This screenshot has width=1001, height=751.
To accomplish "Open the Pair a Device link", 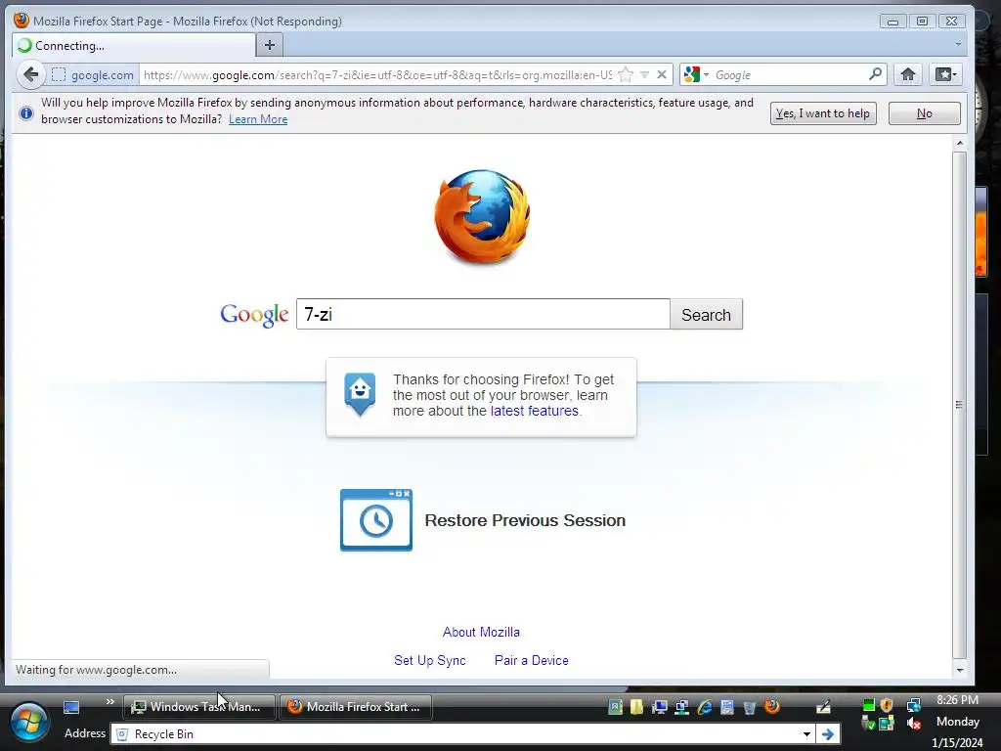I will tap(531, 660).
